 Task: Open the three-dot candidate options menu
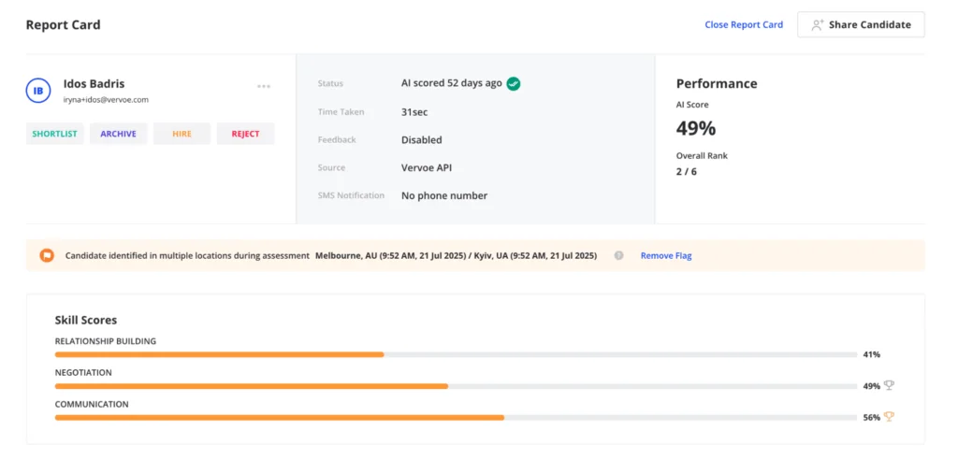pos(264,87)
